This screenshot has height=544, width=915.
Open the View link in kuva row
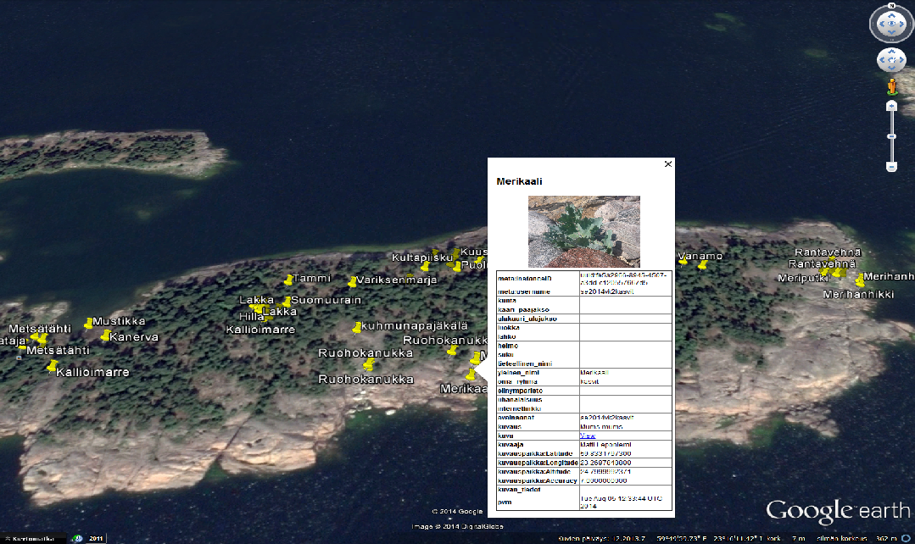(587, 436)
